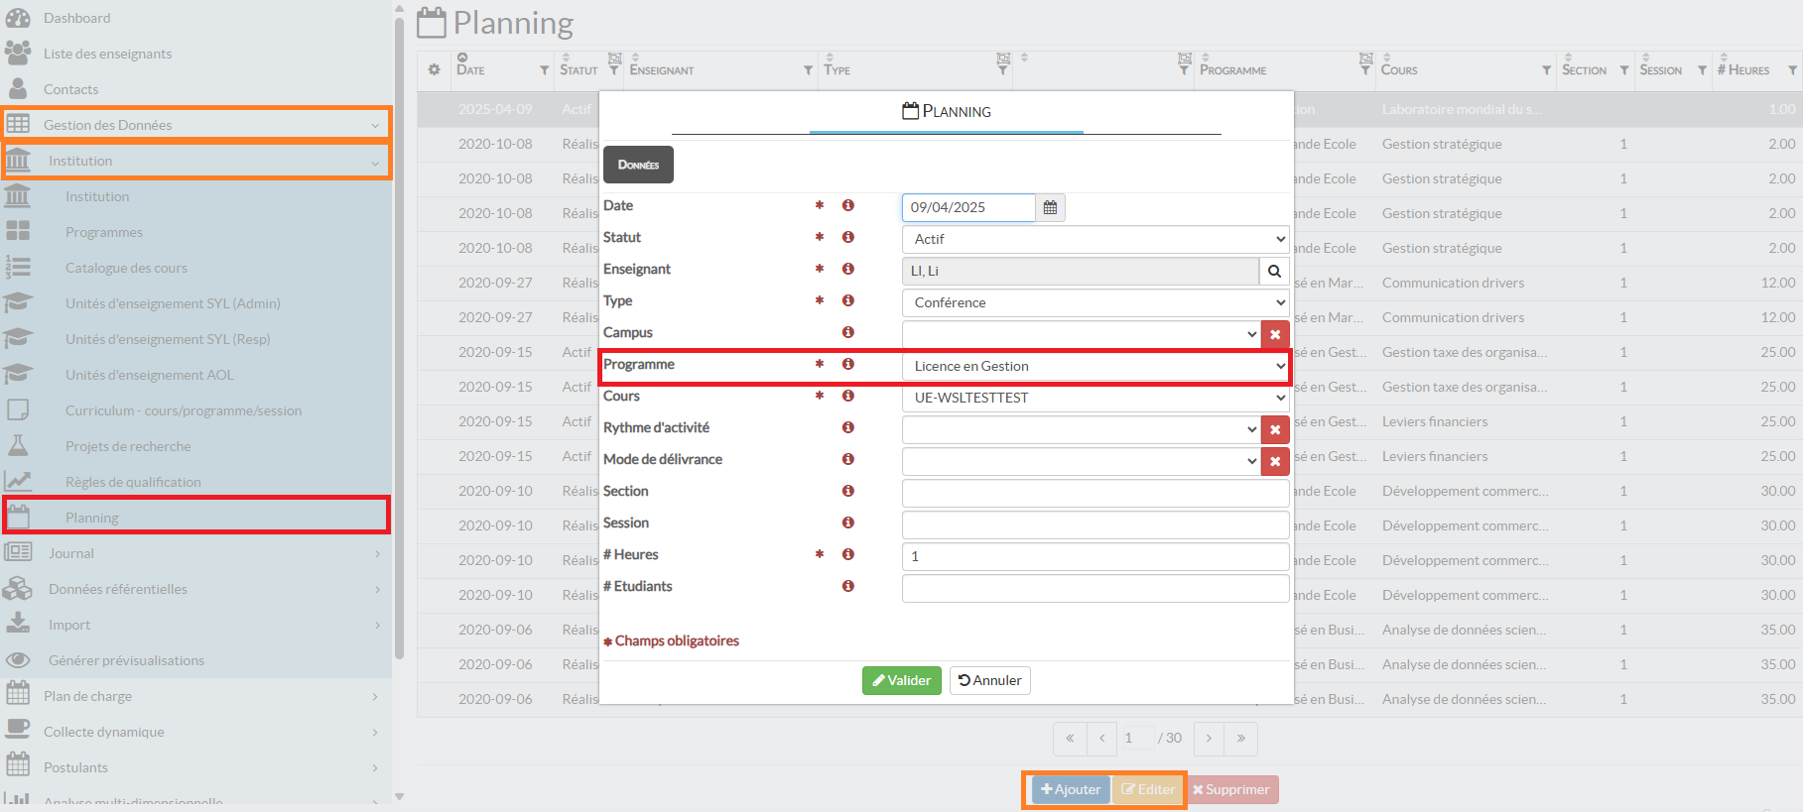Open the Cours dropdown showing UE-WSLTESTTEST
Image resolution: width=1803 pixels, height=812 pixels.
click(1095, 398)
